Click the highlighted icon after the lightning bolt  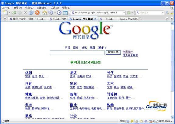[x=137, y=121]
